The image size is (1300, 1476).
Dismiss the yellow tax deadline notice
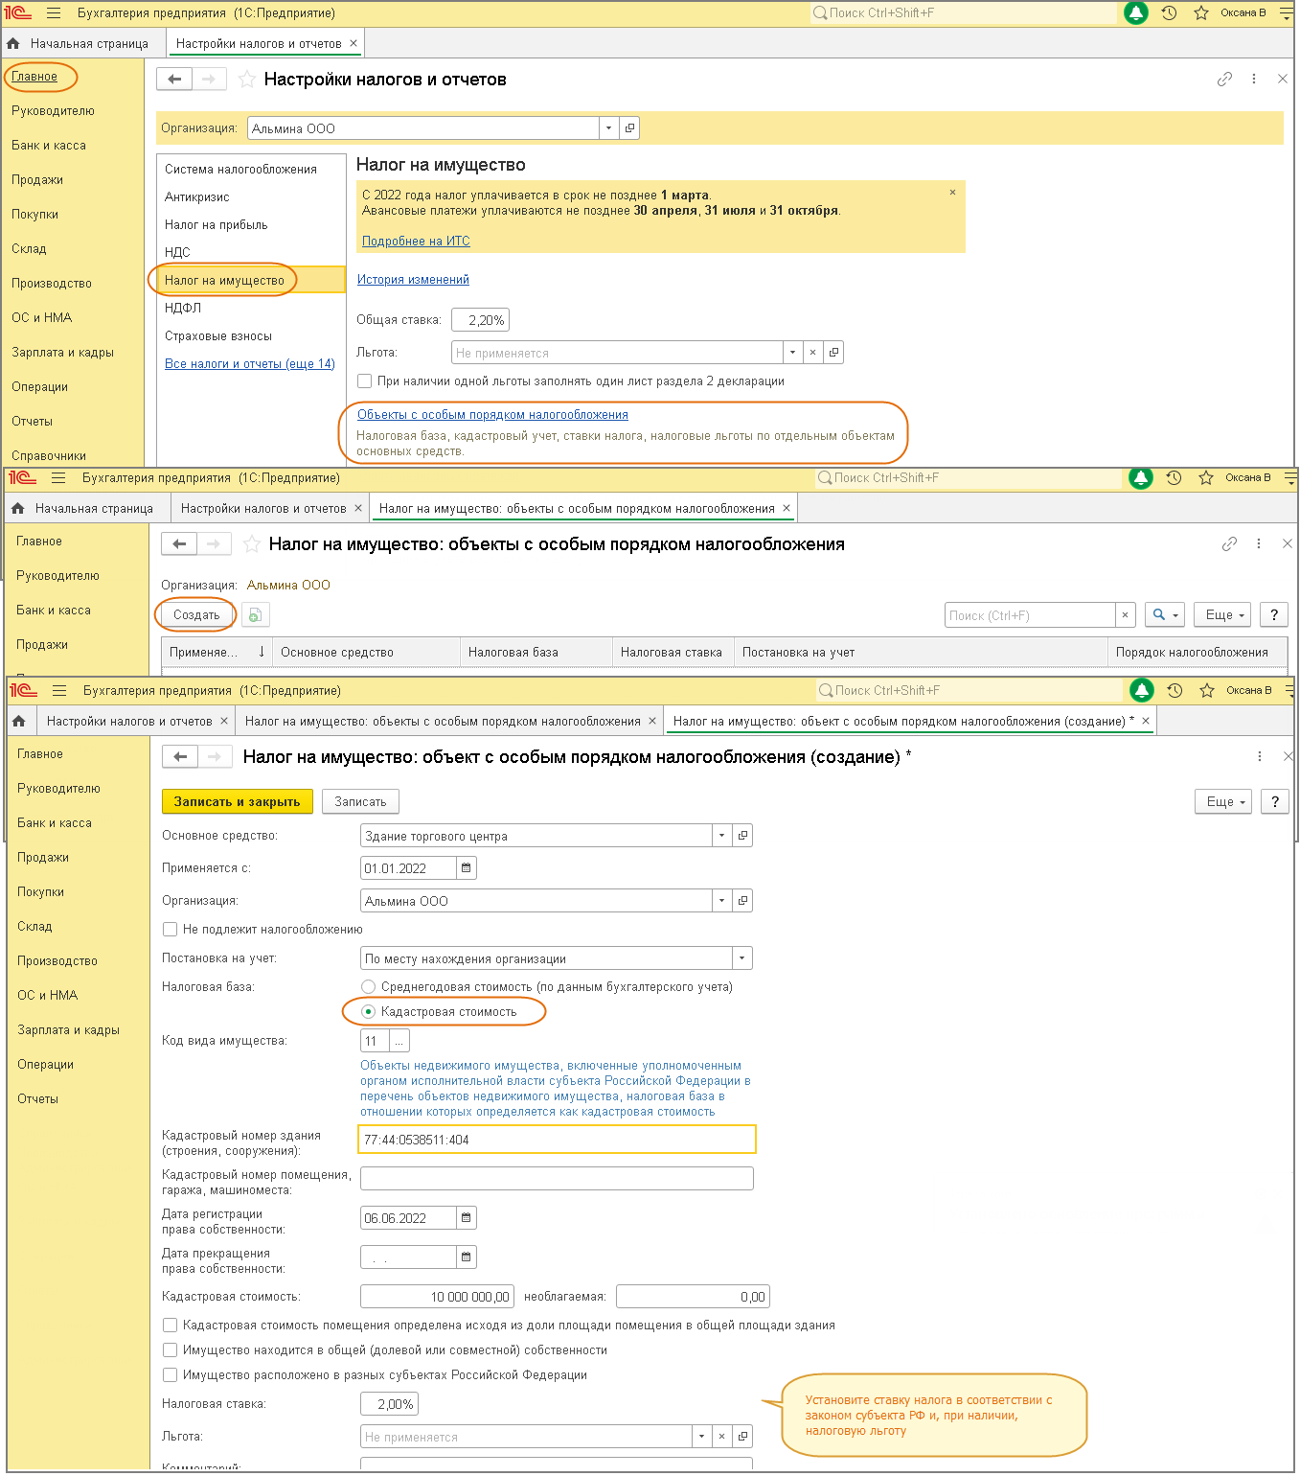[952, 193]
